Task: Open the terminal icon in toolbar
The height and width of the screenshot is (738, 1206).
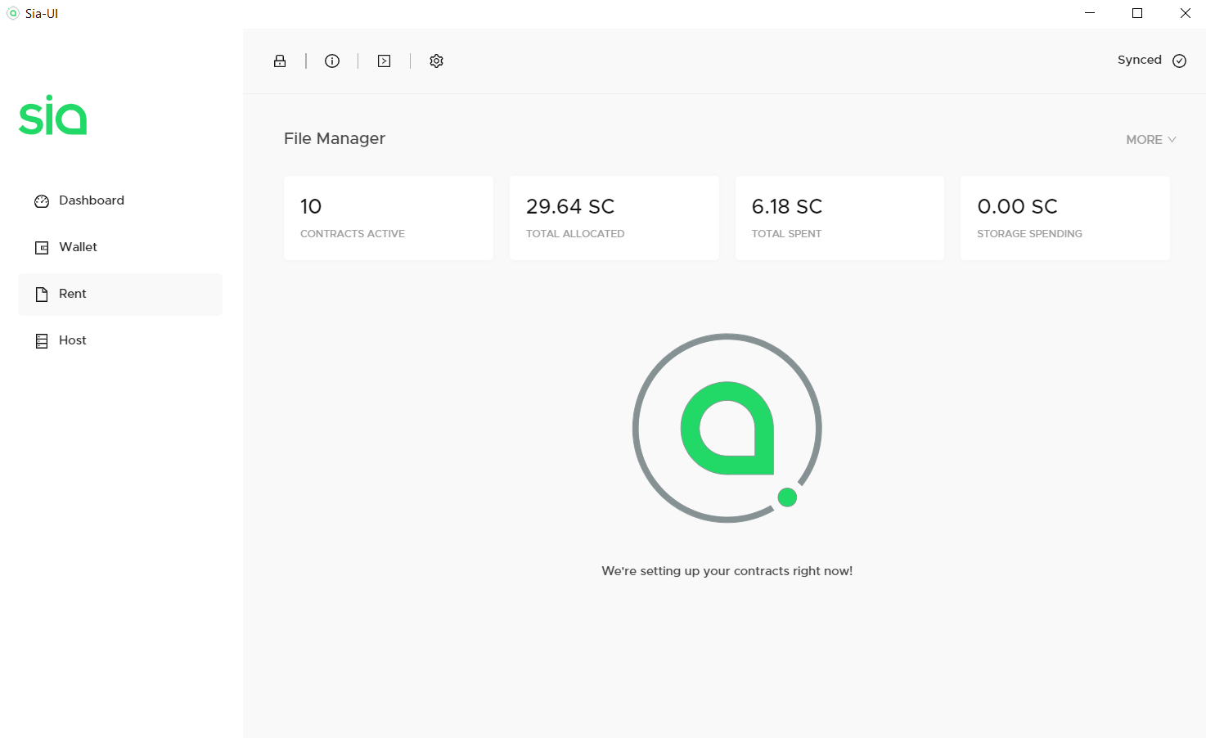Action: click(384, 61)
